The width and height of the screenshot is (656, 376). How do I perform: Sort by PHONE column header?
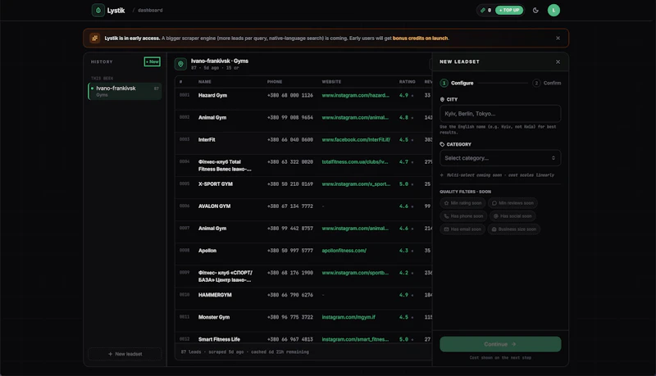coord(275,82)
